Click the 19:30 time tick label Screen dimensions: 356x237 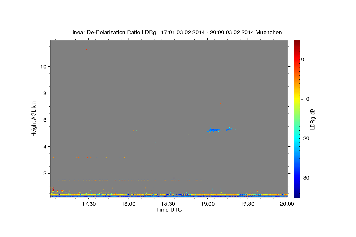point(247,204)
